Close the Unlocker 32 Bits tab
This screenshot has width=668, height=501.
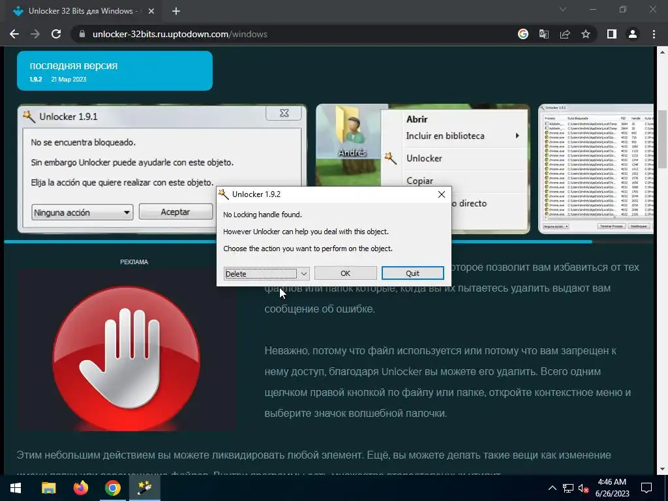(x=151, y=11)
